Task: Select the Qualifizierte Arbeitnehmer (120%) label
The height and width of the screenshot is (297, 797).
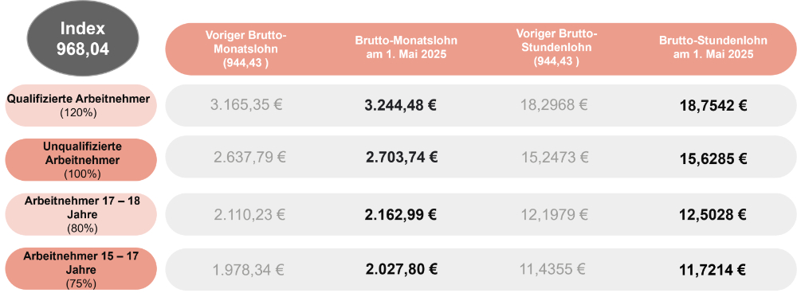Action: (78, 105)
